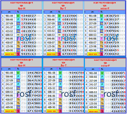Click the faded 594 after 6830127

(x=122, y=20)
